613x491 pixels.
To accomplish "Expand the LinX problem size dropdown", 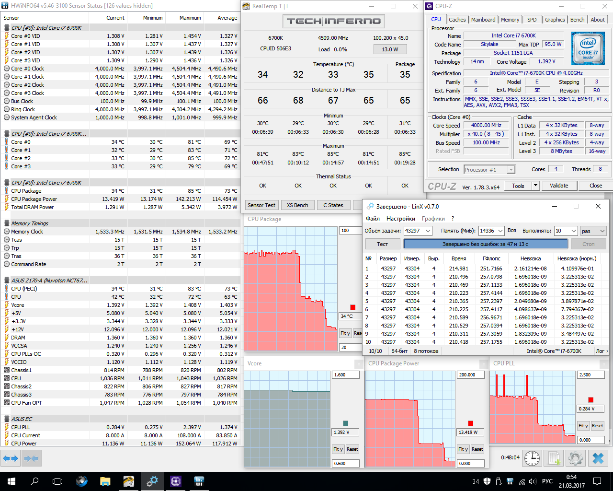I will (x=428, y=231).
